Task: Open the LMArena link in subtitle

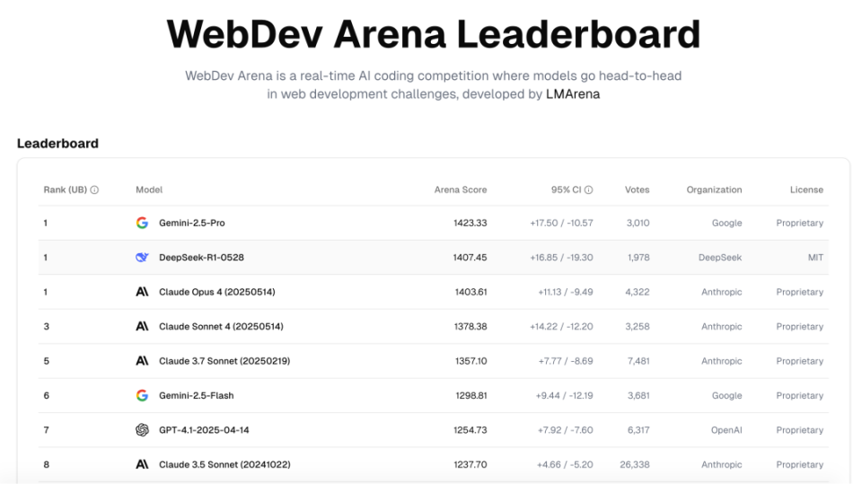Action: pyautogui.click(x=573, y=94)
